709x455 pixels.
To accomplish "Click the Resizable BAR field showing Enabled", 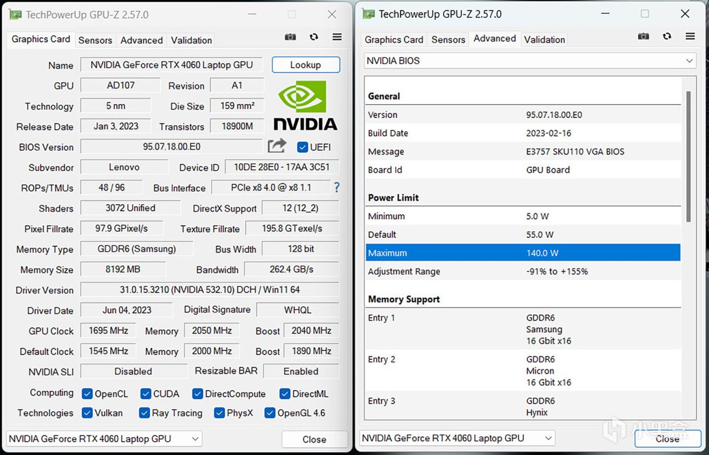I will pyautogui.click(x=301, y=371).
